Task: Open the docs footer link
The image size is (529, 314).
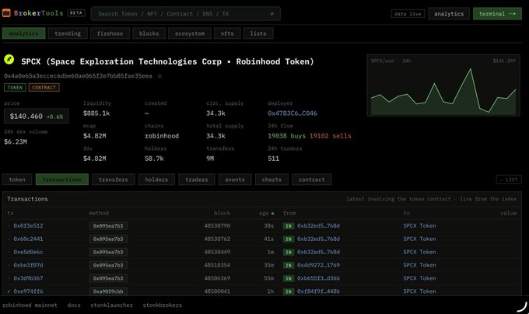Action: pos(74,305)
